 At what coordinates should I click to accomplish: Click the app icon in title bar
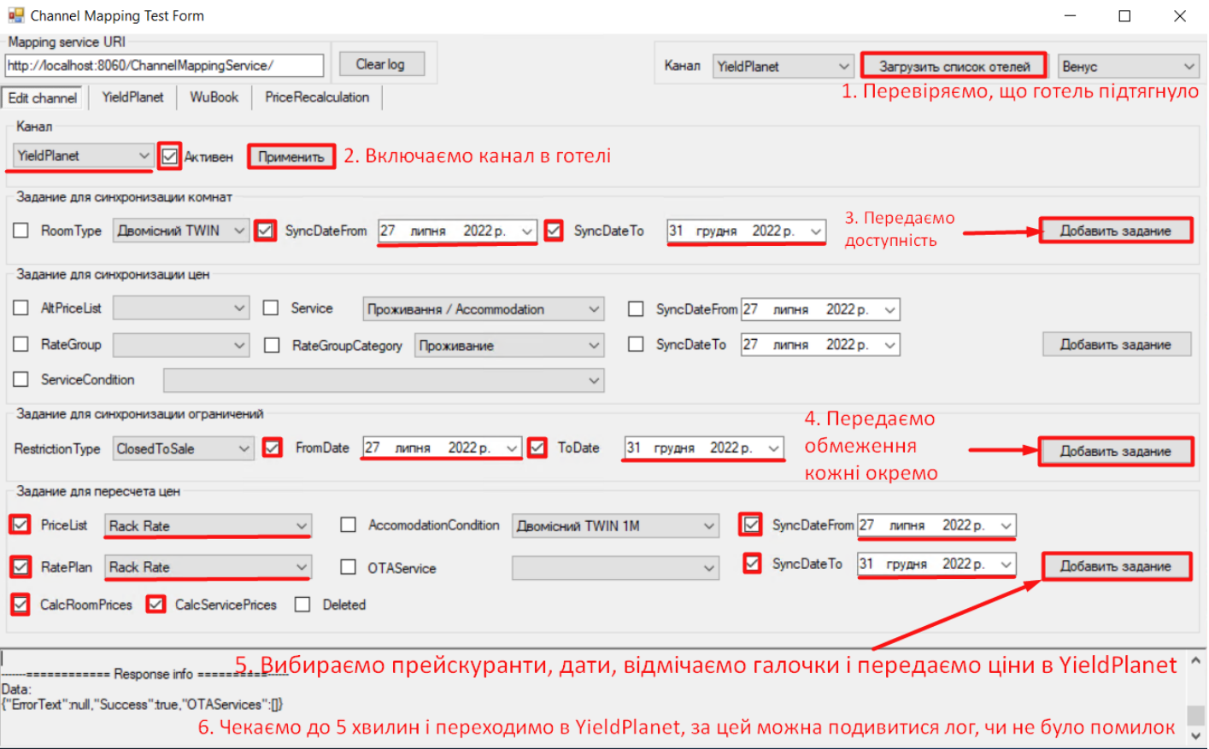point(15,15)
